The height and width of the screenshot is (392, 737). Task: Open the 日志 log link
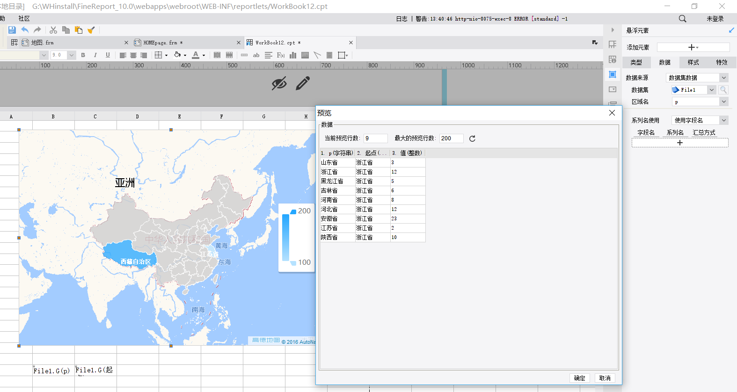point(401,19)
